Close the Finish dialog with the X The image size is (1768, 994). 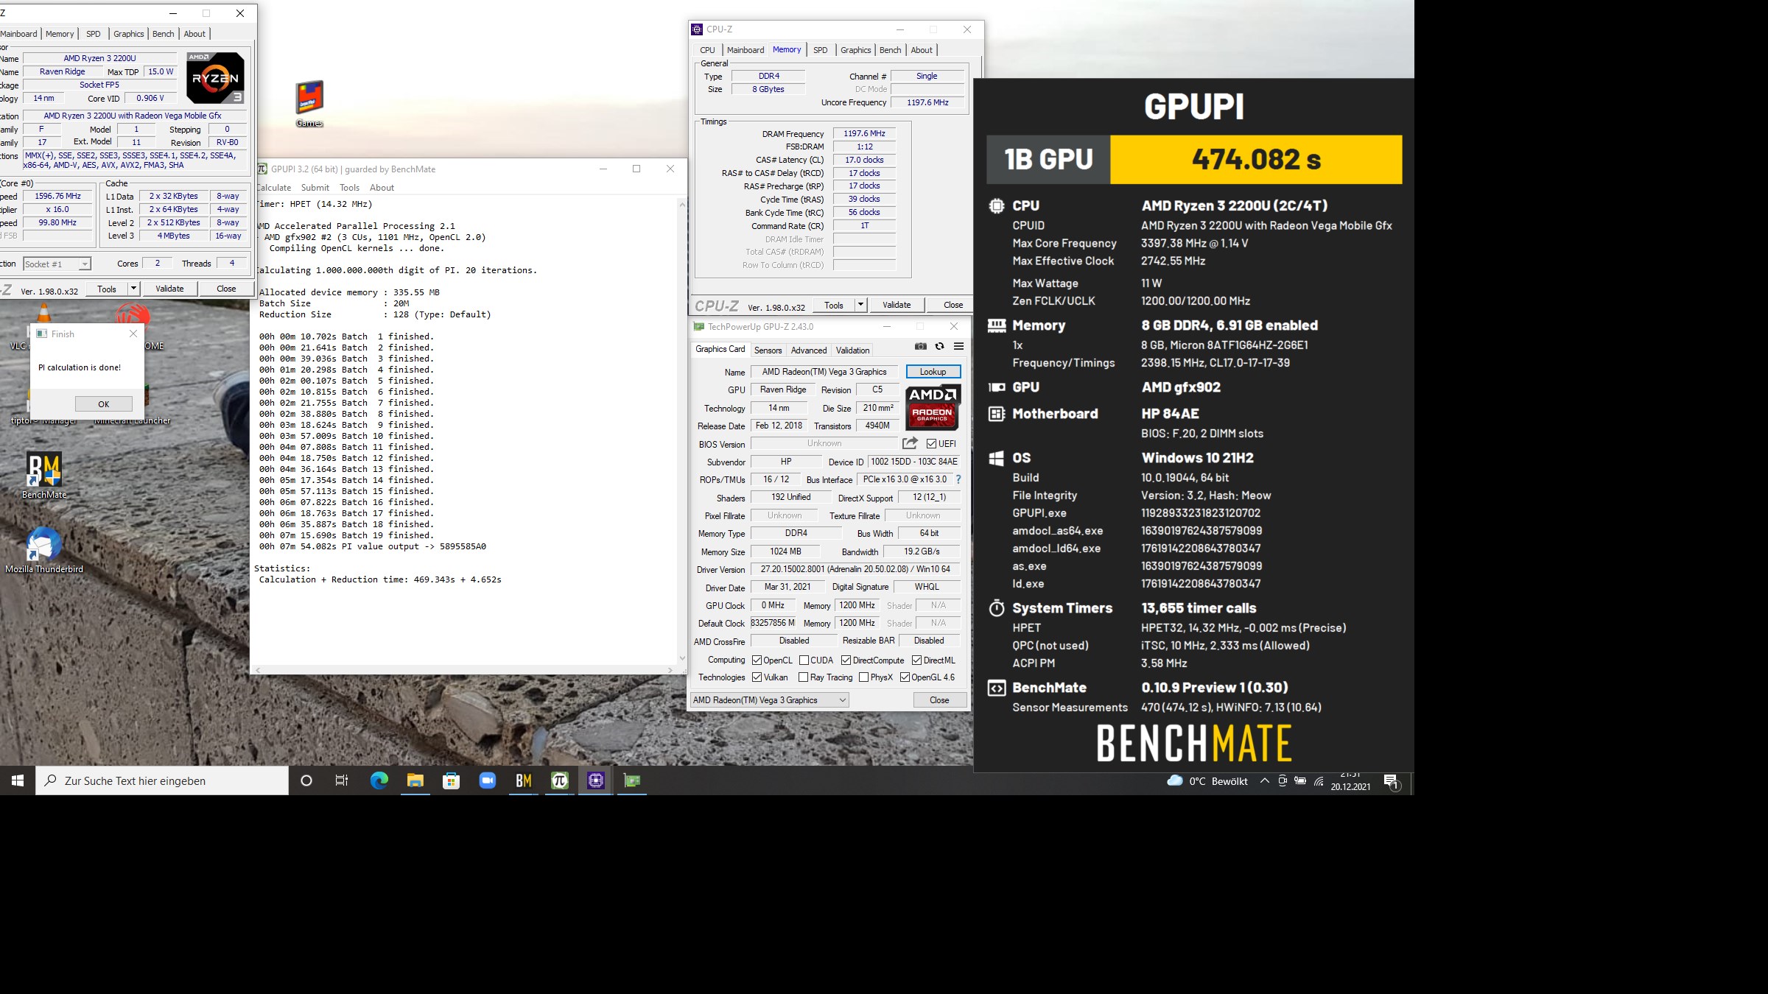[133, 334]
